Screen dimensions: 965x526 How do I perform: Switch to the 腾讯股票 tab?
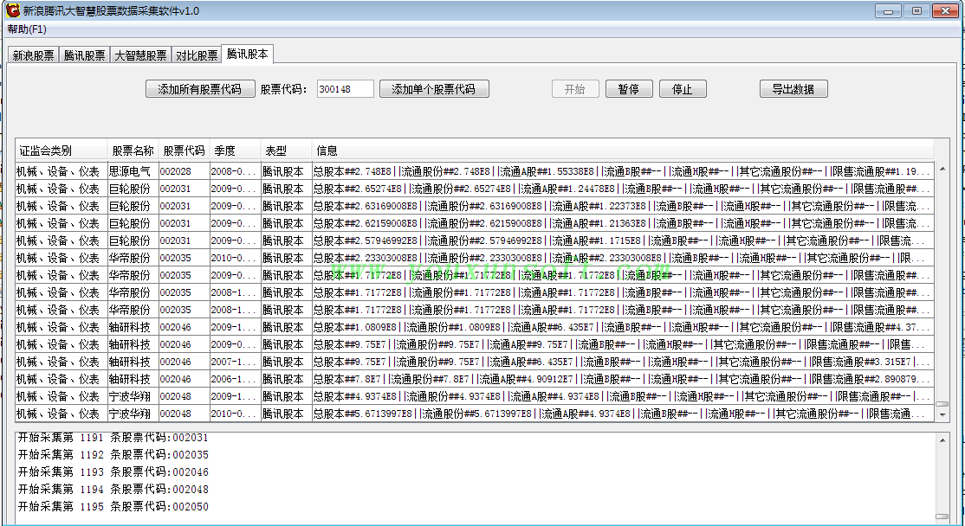click(x=84, y=55)
